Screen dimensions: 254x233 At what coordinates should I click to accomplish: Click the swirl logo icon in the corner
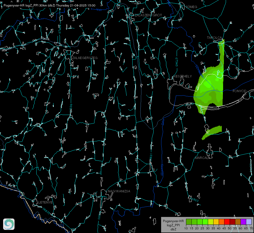click(9, 224)
